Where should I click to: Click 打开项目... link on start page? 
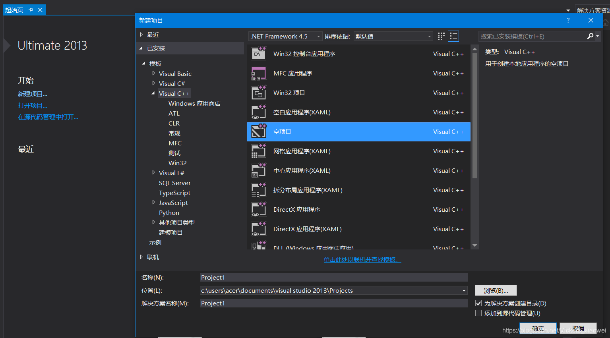(33, 105)
